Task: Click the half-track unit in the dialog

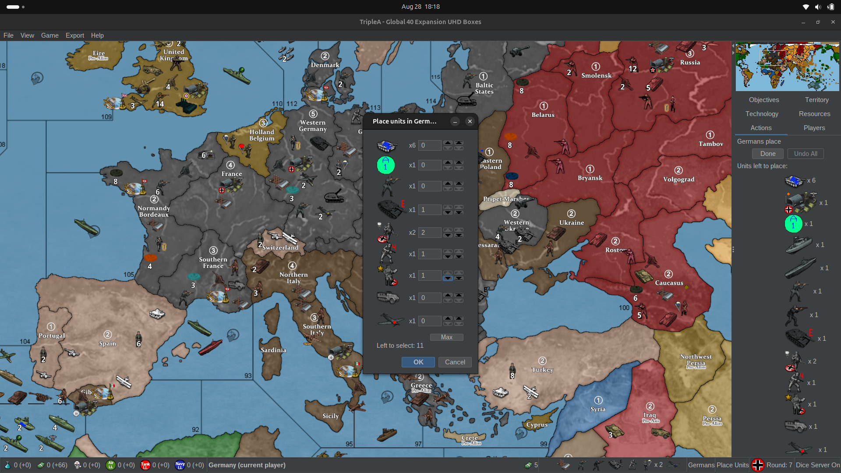Action: pos(388,298)
